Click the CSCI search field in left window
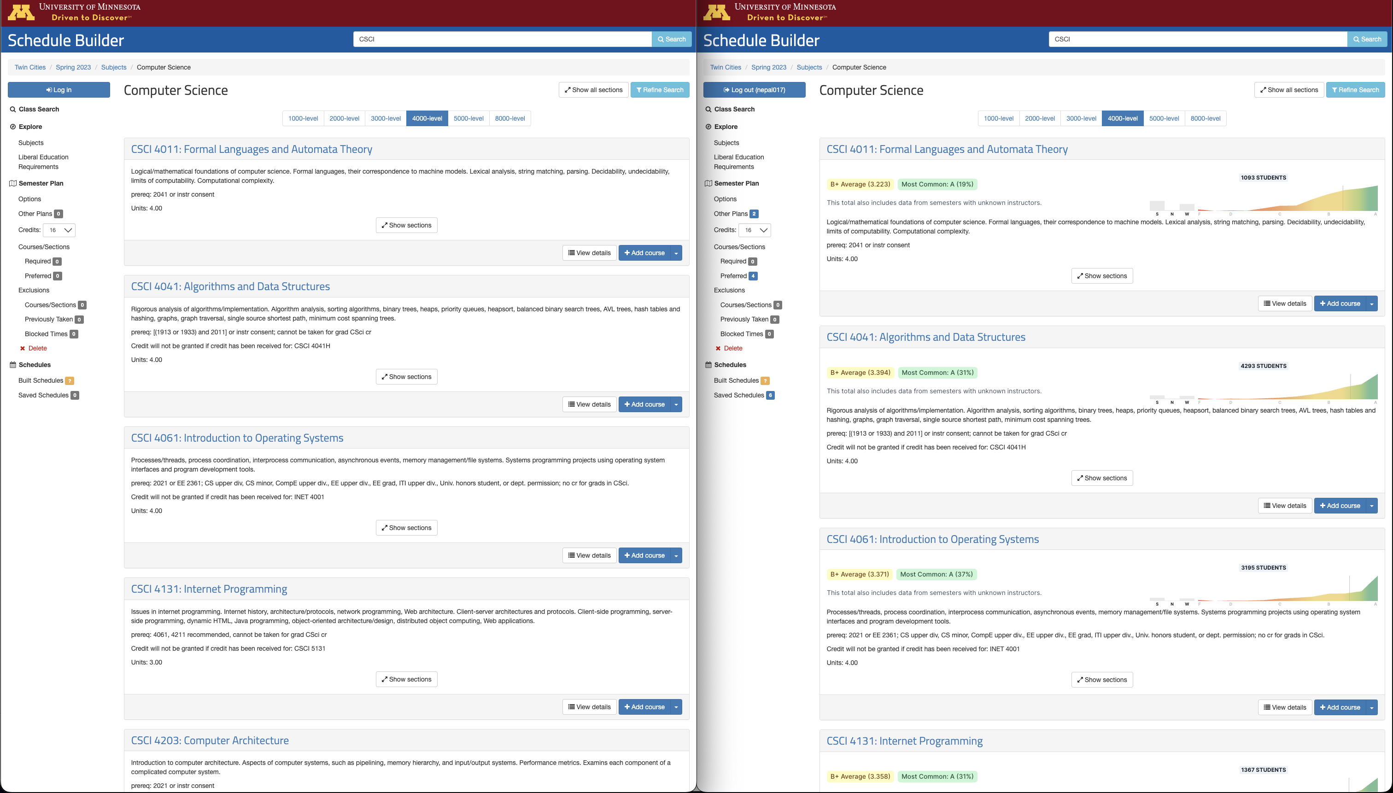 pyautogui.click(x=502, y=39)
